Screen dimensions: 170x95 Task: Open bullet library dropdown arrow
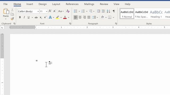pyautogui.click(x=79, y=11)
